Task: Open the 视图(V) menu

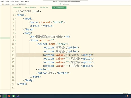Action: [17, 1]
